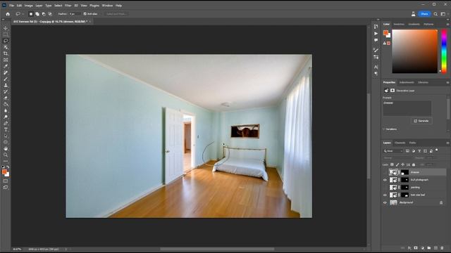451x253 pixels.
Task: Click the rainbow hue slider in the Color panel
Action: pos(444,51)
